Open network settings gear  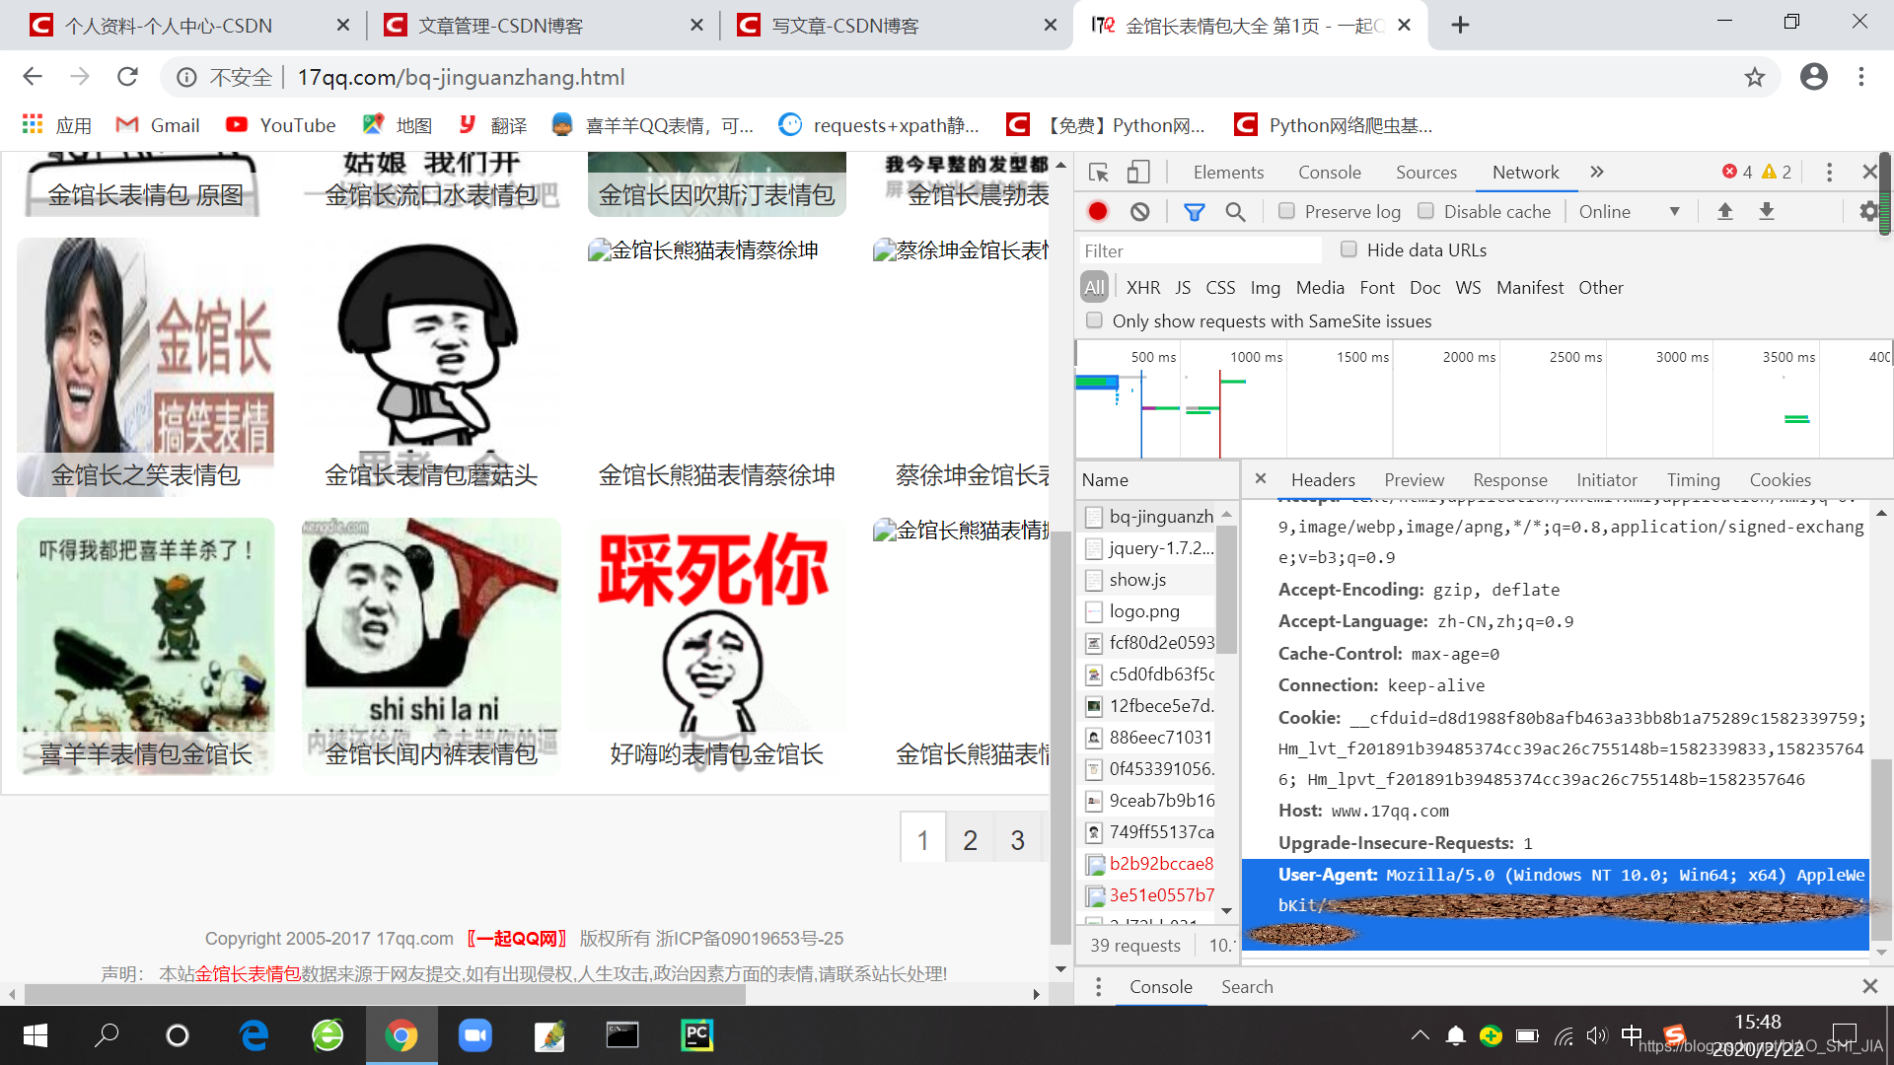point(1869,211)
